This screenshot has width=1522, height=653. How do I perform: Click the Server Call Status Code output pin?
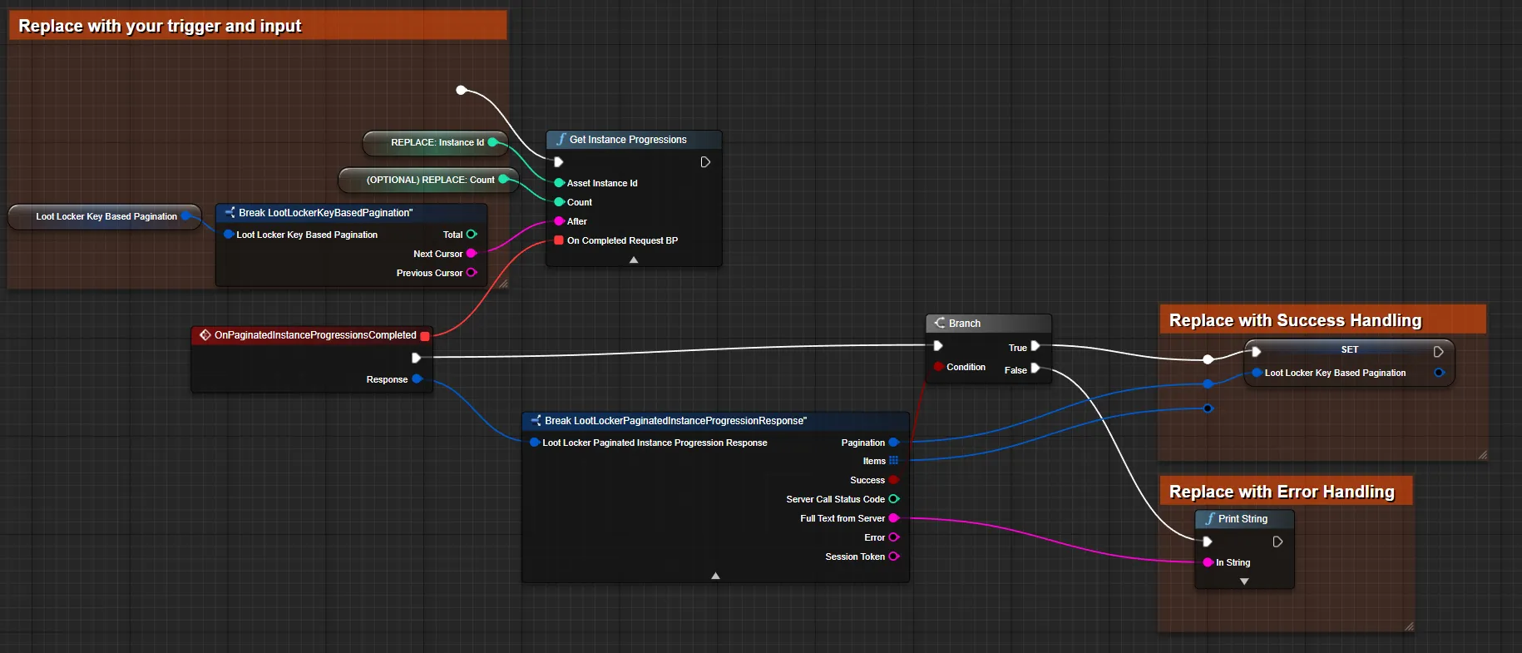click(894, 499)
